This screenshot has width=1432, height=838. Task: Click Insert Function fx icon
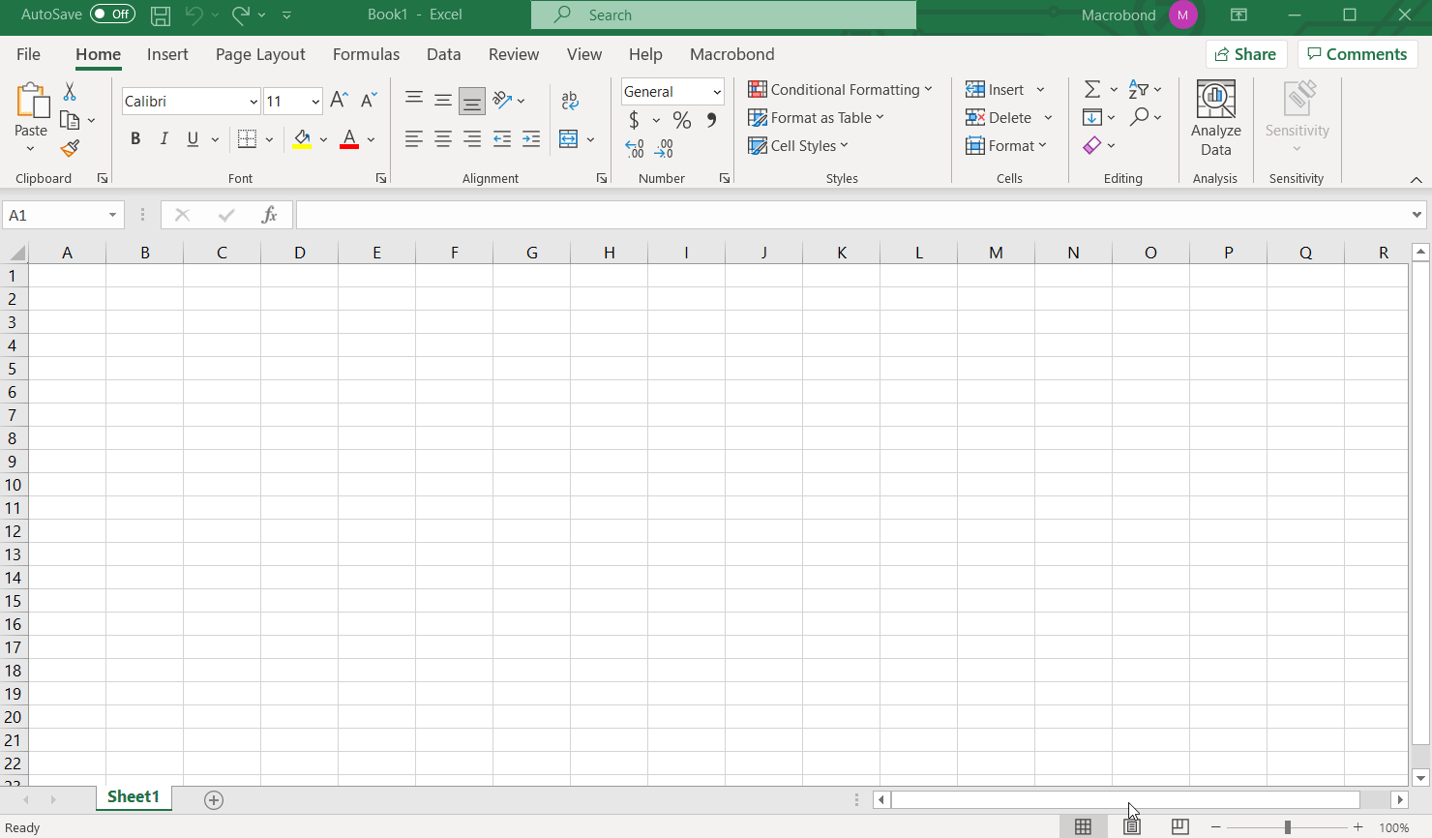269,215
